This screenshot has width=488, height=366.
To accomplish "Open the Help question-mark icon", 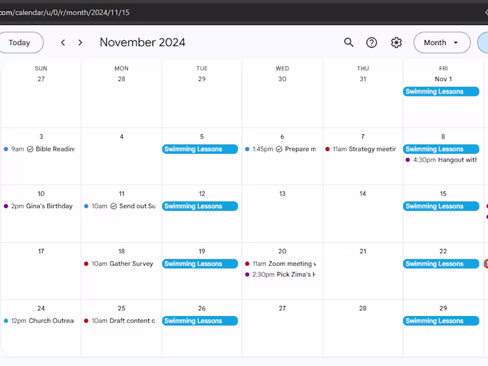I will [371, 43].
